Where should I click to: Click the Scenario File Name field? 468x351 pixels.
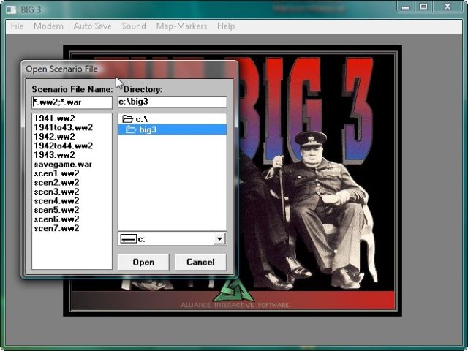click(72, 102)
